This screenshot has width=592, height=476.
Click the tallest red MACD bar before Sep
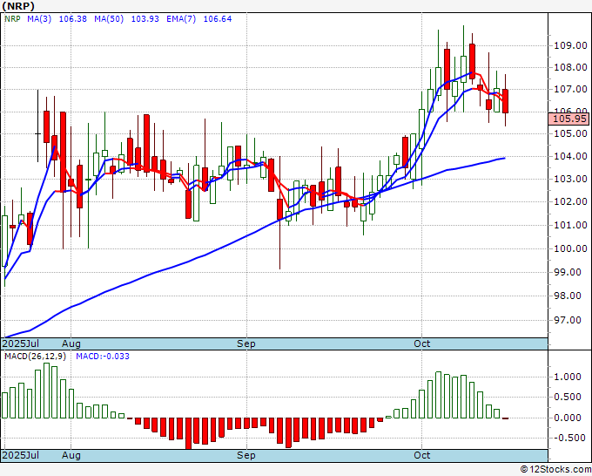point(188,433)
